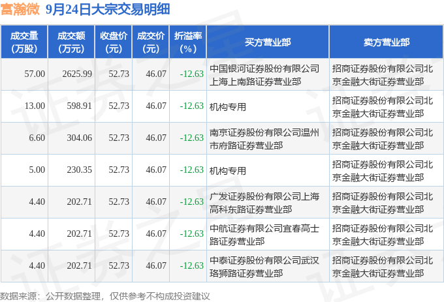
Task: Click the -12.63 rate in the 6.60 row
Action: tap(192, 138)
